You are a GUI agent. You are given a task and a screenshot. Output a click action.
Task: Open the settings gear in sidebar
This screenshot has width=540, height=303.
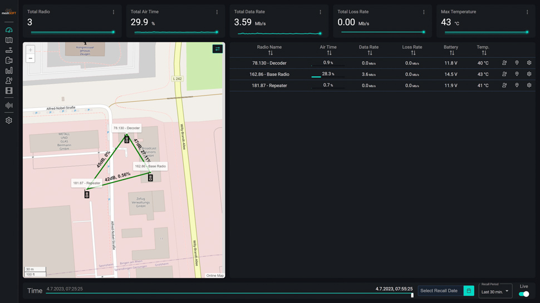9,121
